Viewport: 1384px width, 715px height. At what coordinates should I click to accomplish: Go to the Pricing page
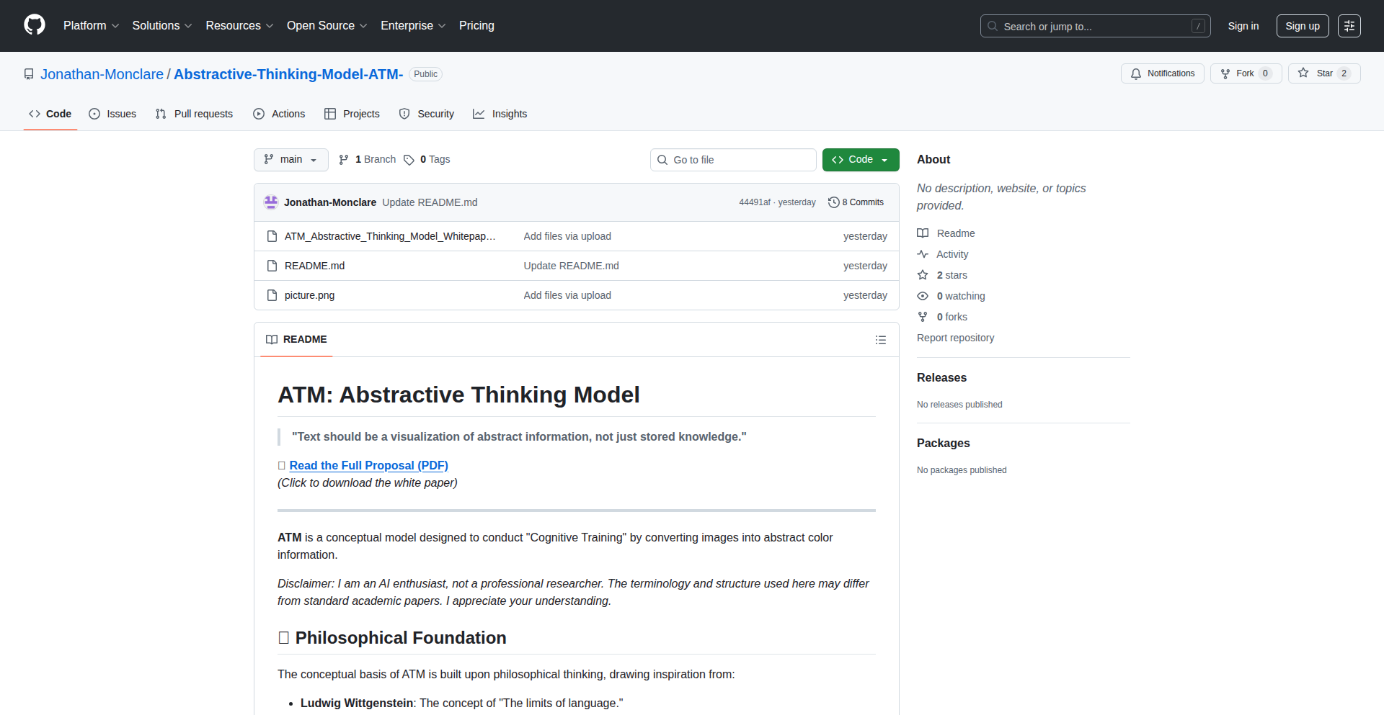coord(476,26)
